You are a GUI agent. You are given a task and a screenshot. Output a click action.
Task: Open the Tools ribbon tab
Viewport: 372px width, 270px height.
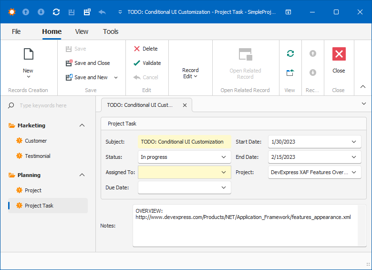point(111,31)
